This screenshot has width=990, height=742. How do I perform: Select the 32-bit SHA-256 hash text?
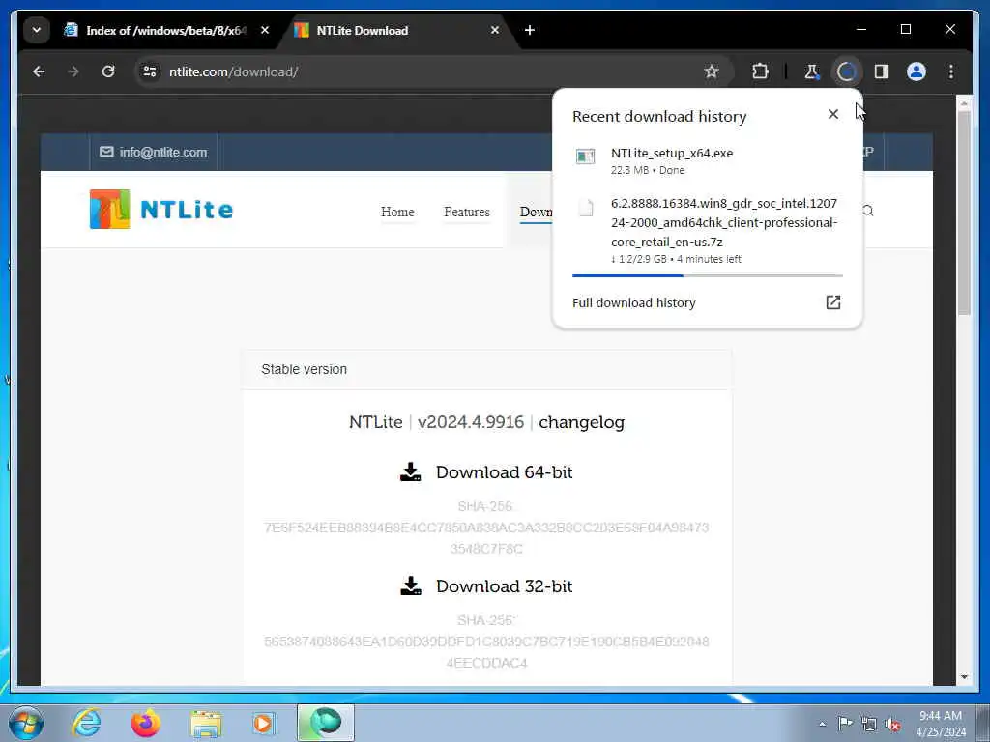pyautogui.click(x=486, y=652)
